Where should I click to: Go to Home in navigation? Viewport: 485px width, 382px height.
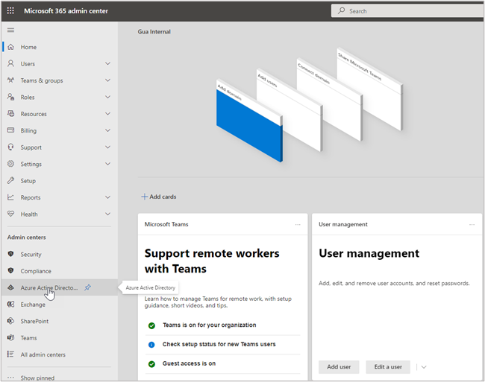[x=28, y=47]
